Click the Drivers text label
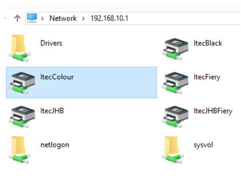This screenshot has height=189, width=241. pyautogui.click(x=51, y=43)
